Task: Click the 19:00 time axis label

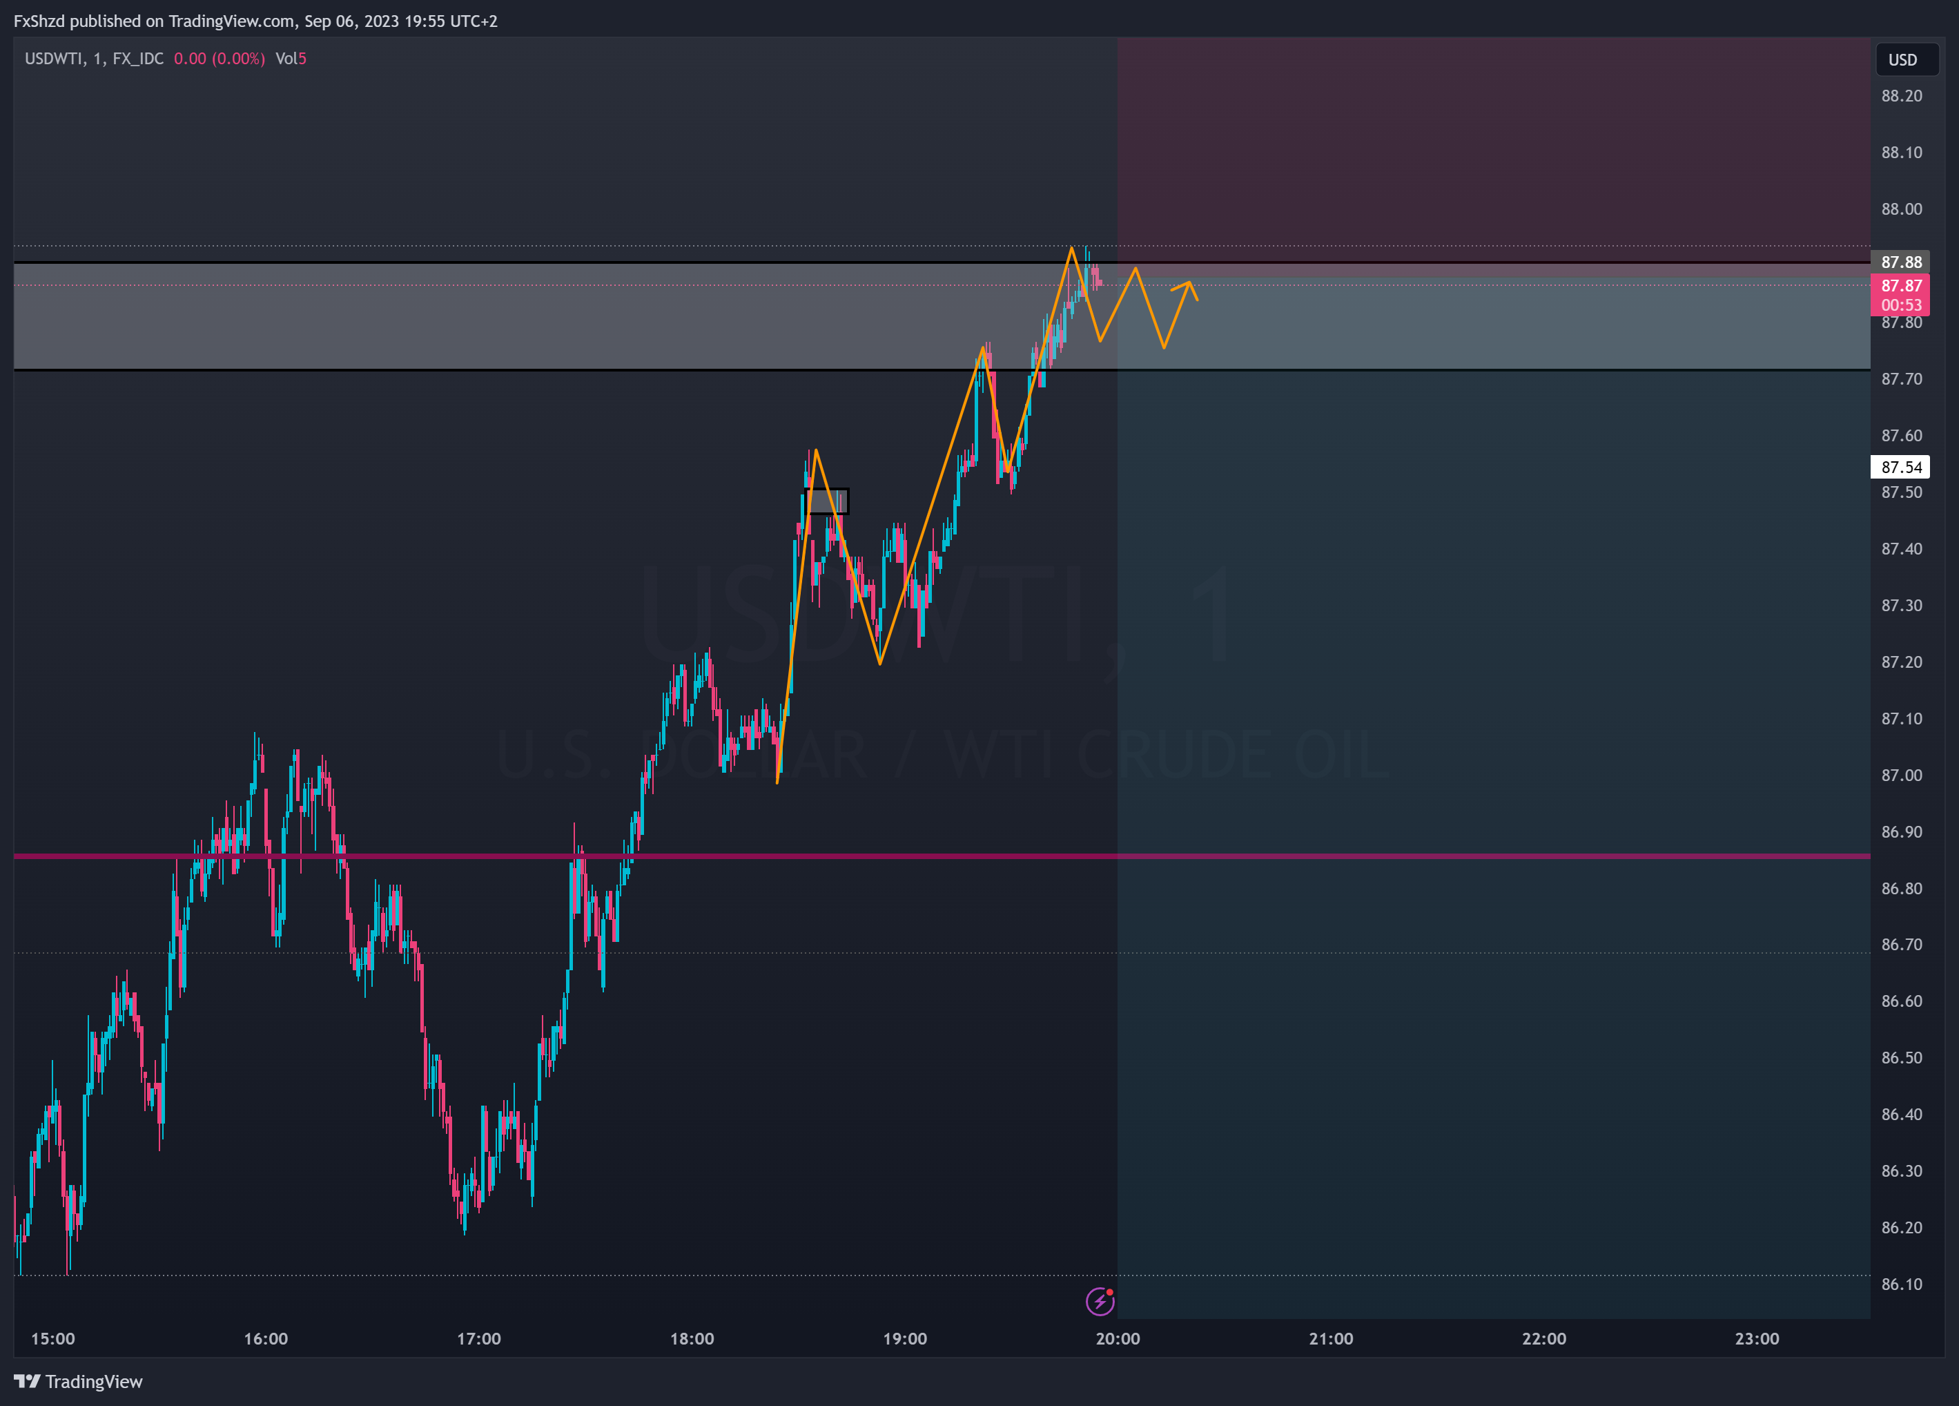Action: point(905,1338)
